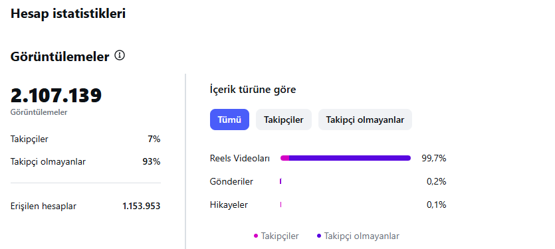Click the Gönderiler bar marker
The width and height of the screenshot is (555, 249).
point(280,181)
